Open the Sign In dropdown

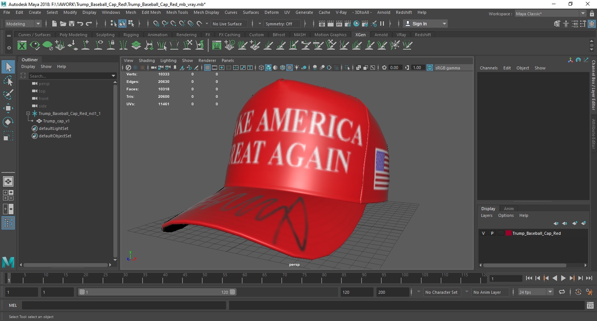coord(425,24)
